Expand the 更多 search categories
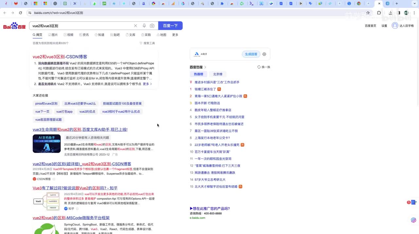The height and width of the screenshot is (234, 419). [175, 35]
